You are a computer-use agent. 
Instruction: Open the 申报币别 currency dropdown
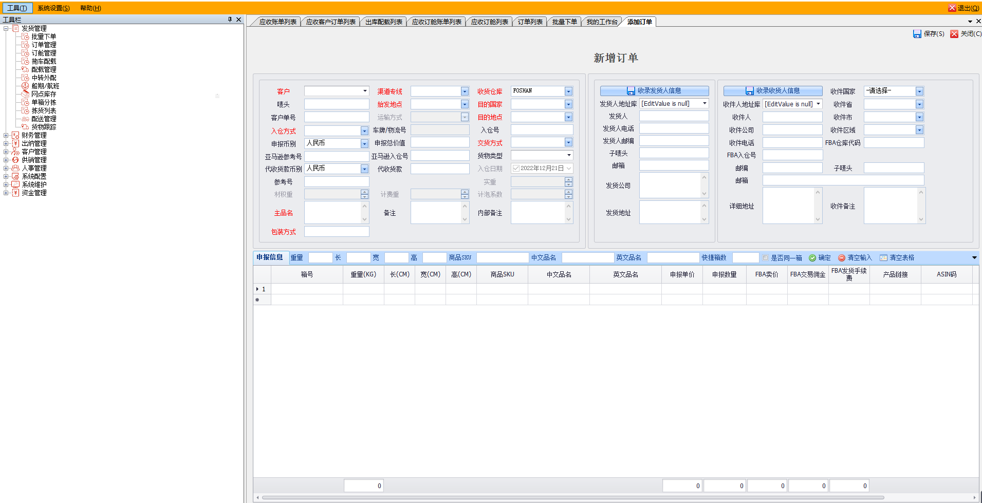click(x=364, y=144)
